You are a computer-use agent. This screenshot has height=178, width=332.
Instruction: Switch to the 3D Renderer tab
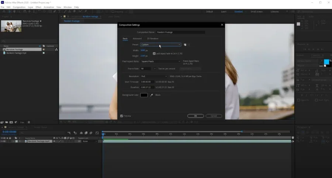(x=153, y=39)
